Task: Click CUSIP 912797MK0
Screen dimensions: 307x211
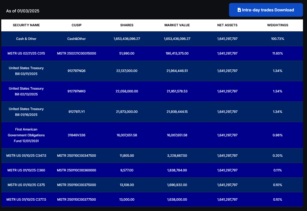Action: [x=76, y=91]
